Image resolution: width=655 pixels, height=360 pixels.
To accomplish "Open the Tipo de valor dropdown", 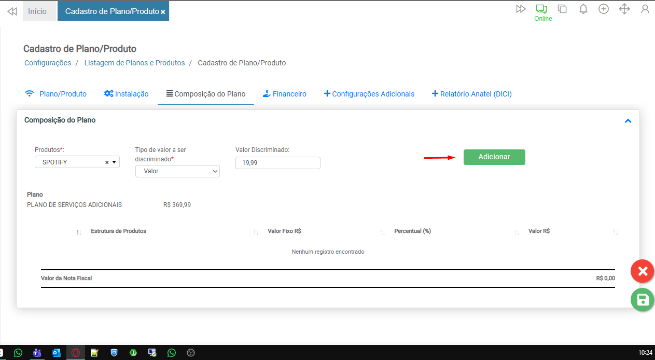I will [x=177, y=171].
